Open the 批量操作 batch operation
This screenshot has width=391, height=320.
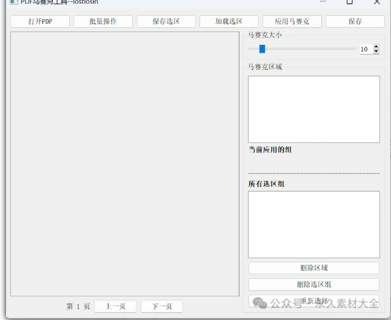pos(103,21)
